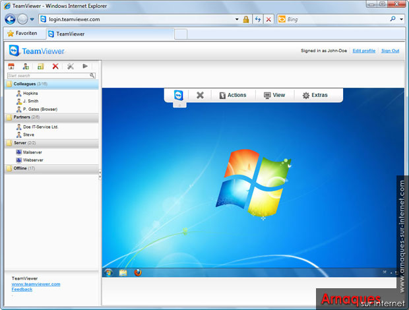
Task: Click the add group folder icon
Action: tap(41, 66)
